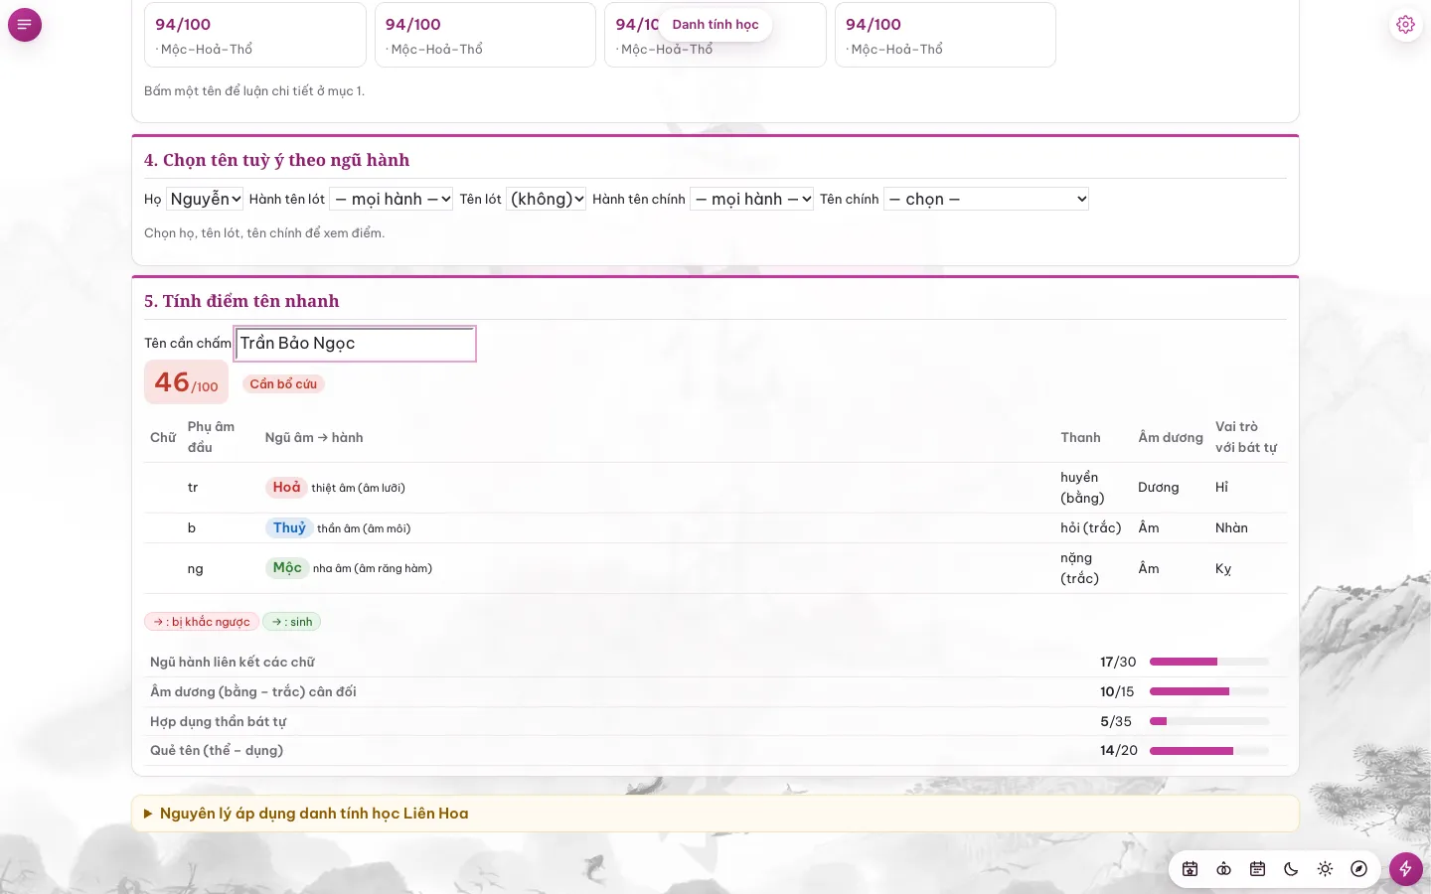Screen dimensions: 1431x894
Task: Open the Họ dropdown showing Nguyễn
Action: (205, 199)
